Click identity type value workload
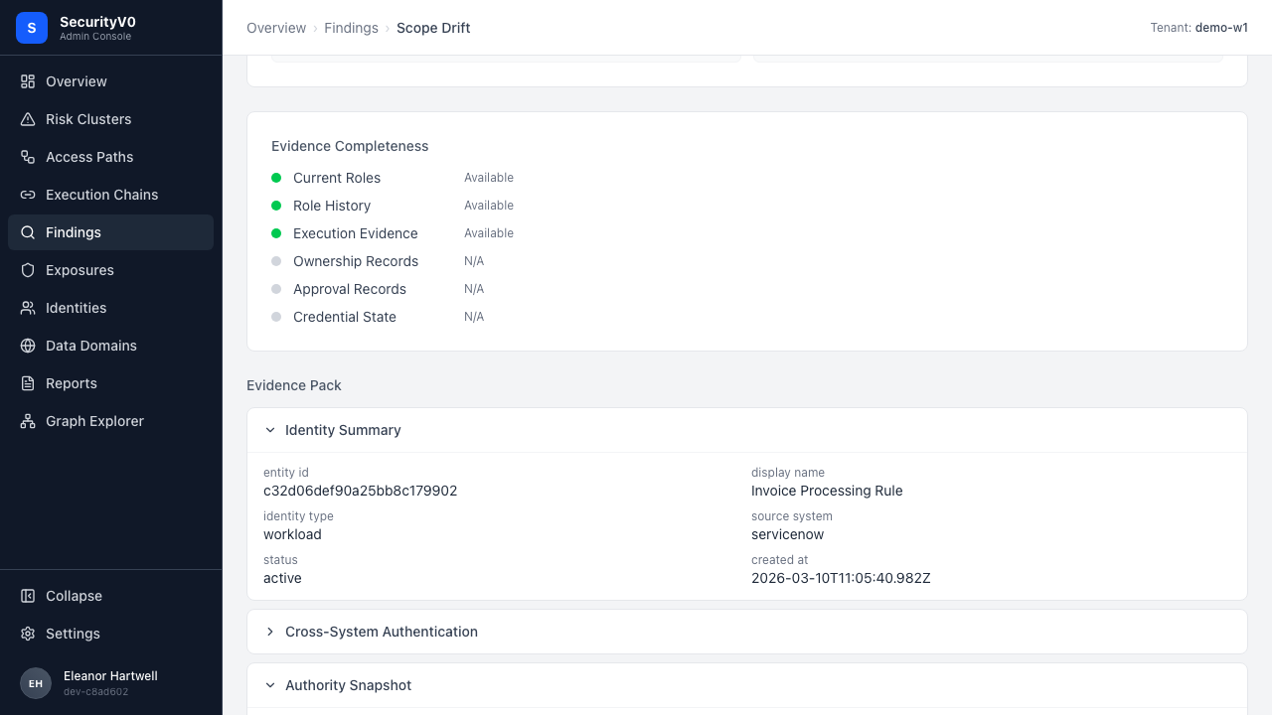The image size is (1272, 715). tap(292, 534)
